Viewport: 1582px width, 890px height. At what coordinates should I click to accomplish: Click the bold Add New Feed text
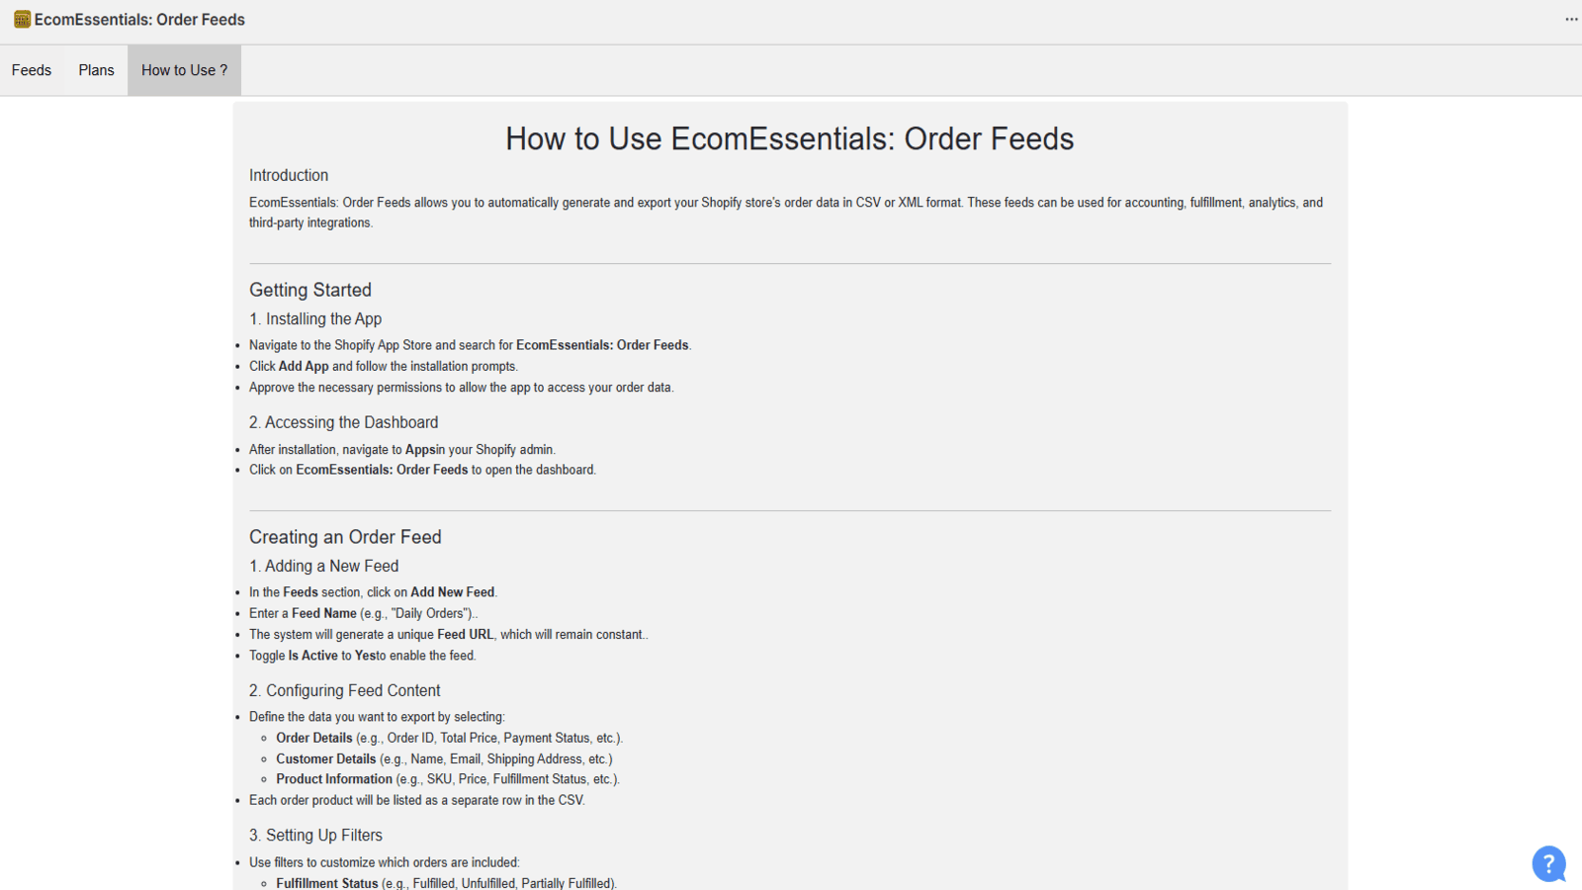452,592
